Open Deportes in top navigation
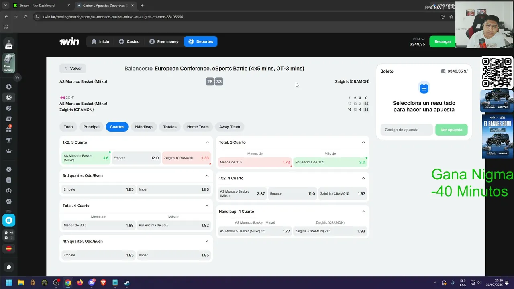 [x=201, y=41]
